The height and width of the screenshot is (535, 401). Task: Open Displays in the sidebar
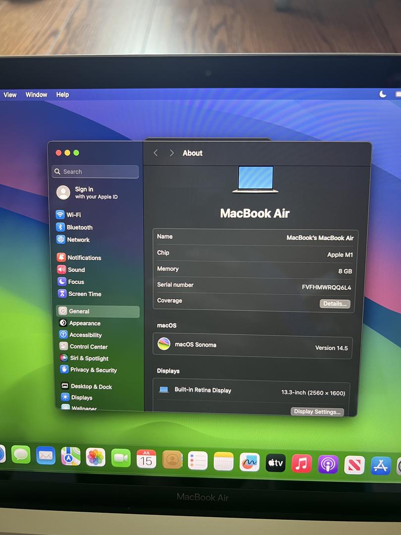(x=77, y=397)
